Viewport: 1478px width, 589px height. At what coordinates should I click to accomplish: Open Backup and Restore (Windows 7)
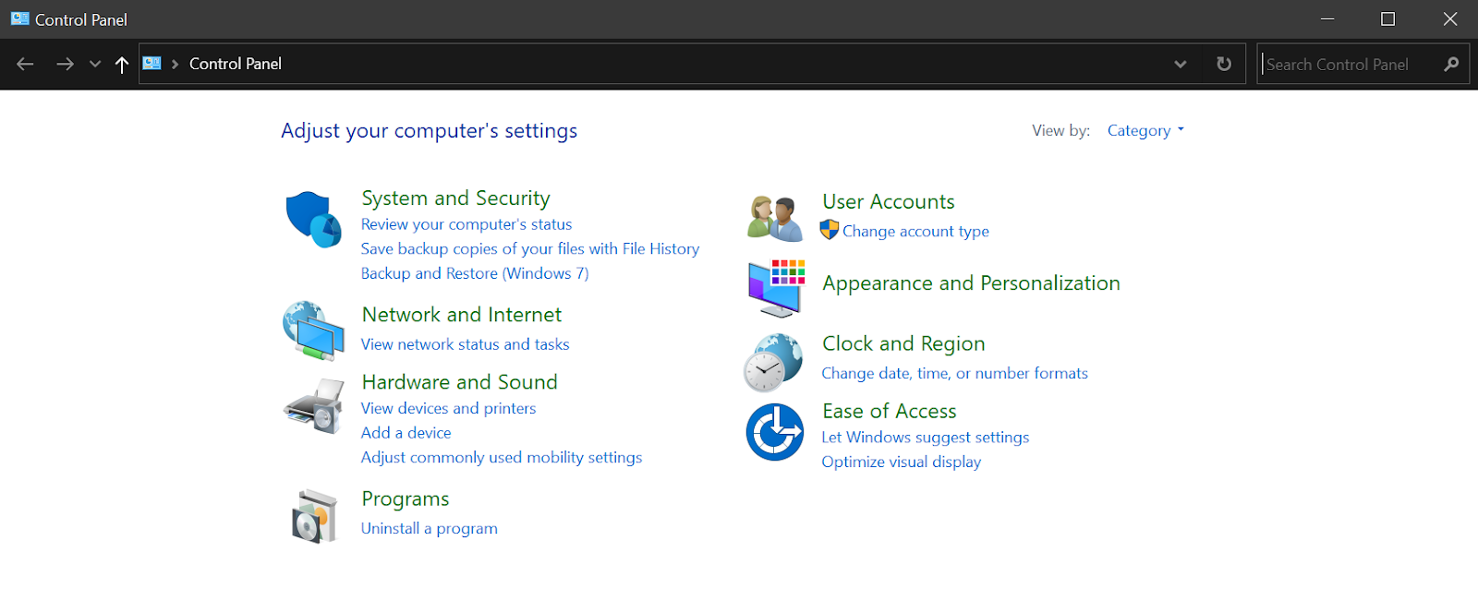coord(475,273)
